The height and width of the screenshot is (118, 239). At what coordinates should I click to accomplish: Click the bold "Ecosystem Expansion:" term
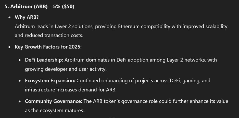point(50,80)
